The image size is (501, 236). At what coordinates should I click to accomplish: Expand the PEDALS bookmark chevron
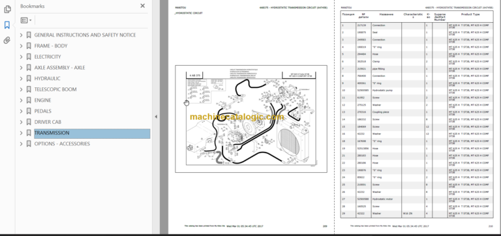click(22, 111)
